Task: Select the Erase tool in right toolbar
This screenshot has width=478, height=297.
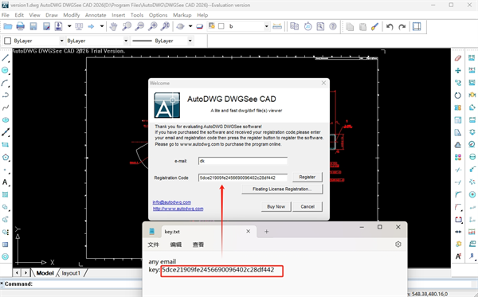Action: [458, 58]
